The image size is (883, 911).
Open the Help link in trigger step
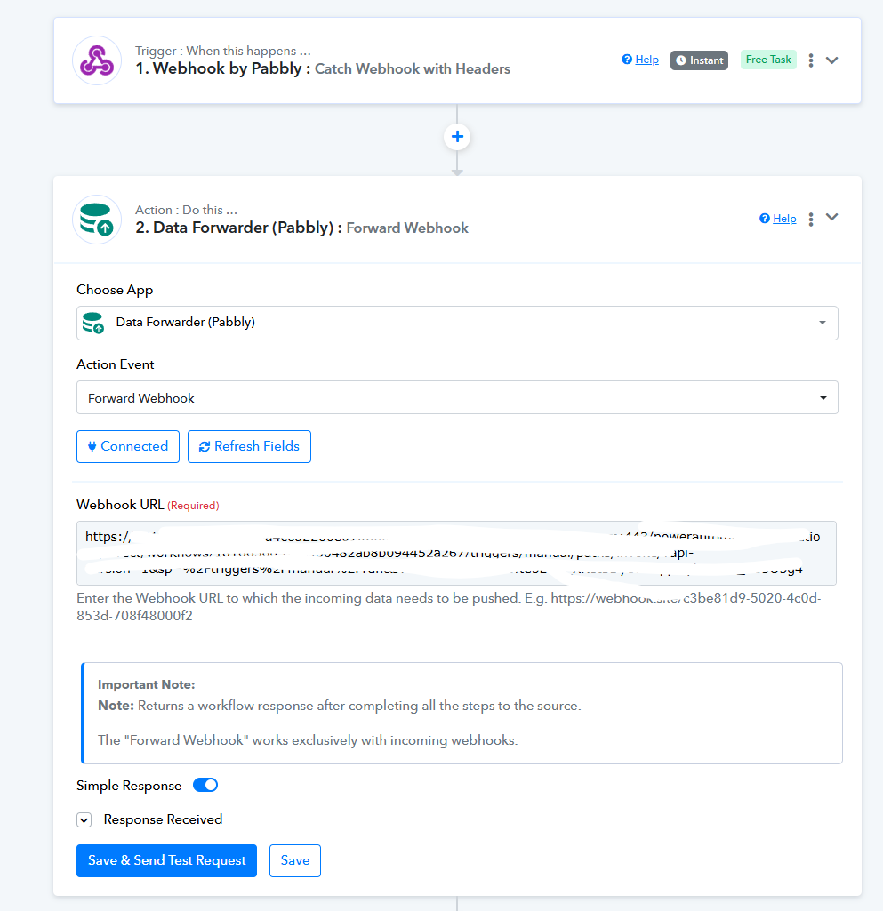click(x=641, y=60)
